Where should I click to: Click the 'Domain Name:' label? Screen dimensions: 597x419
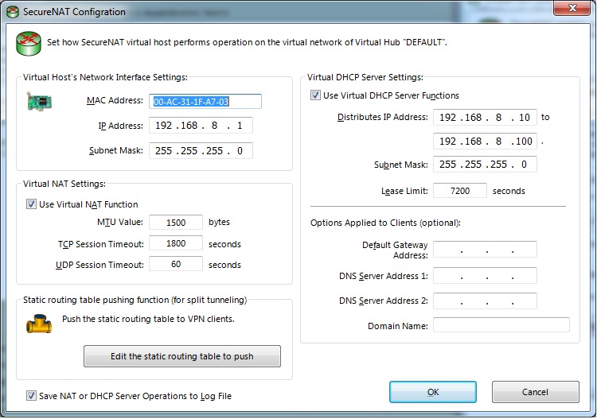click(x=398, y=326)
